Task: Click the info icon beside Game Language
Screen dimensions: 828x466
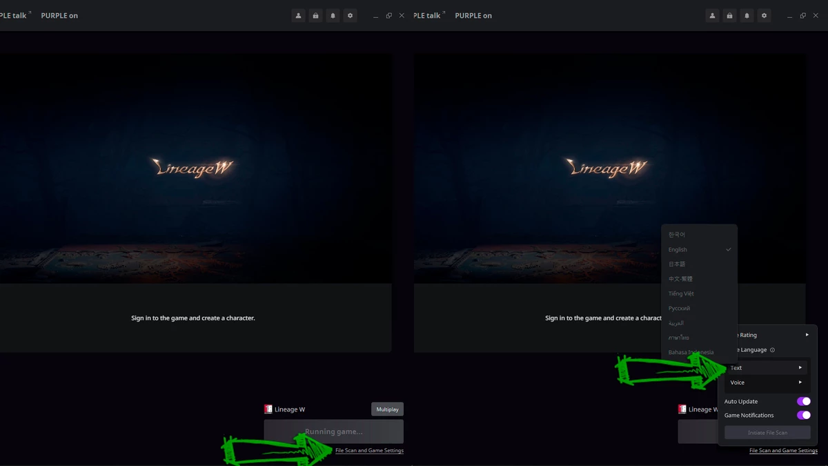Action: coord(772,350)
